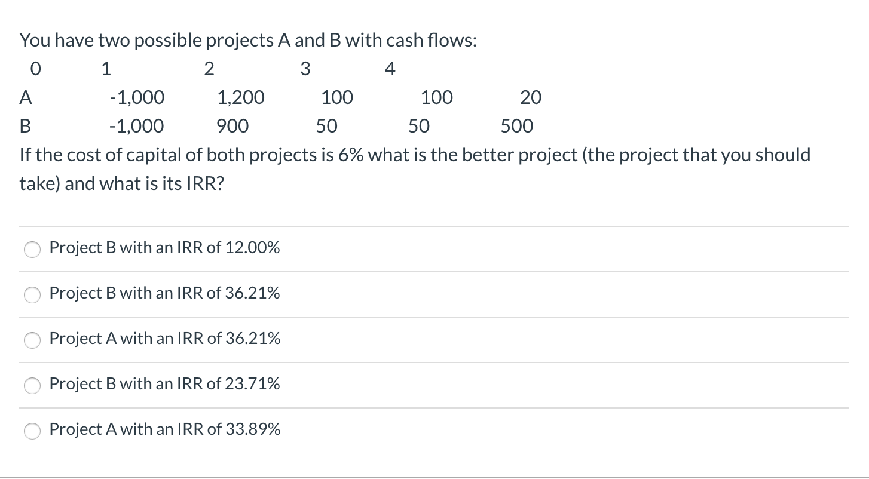Click the answer text 'Project A with an IRR of 36.21%'
Screen dimensions: 869x479
point(165,338)
